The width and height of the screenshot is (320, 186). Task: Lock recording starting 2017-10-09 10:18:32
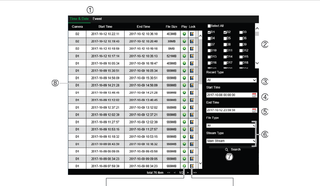pos(192,137)
